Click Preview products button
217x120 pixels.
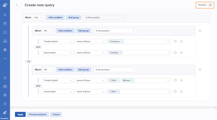coord(38,114)
